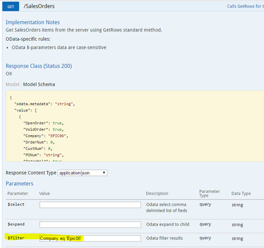Image resolution: width=264 pixels, height=248 pixels.
Task: Click the 'Calls GetRows for' summary link
Action: [x=245, y=6]
